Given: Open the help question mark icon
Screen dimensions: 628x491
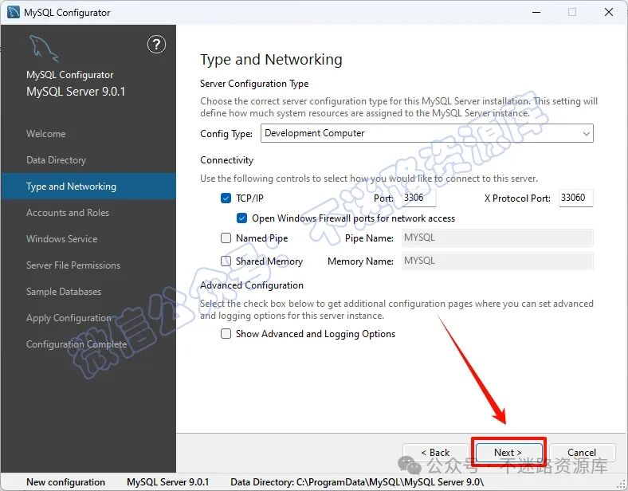Looking at the screenshot, I should pos(156,45).
